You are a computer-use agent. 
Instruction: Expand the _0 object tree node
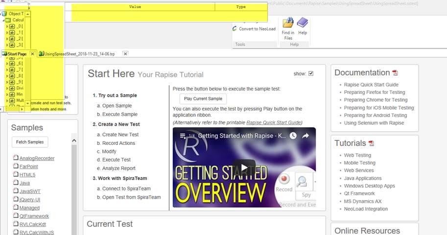[x=7, y=26]
